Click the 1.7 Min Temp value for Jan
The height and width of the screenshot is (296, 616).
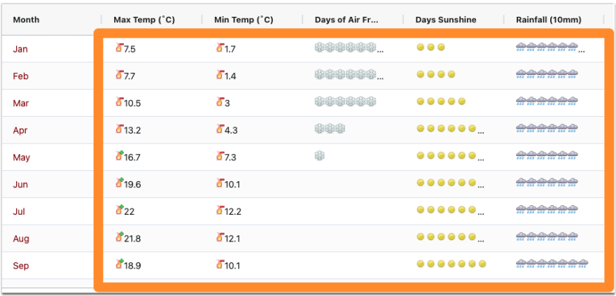click(x=230, y=50)
